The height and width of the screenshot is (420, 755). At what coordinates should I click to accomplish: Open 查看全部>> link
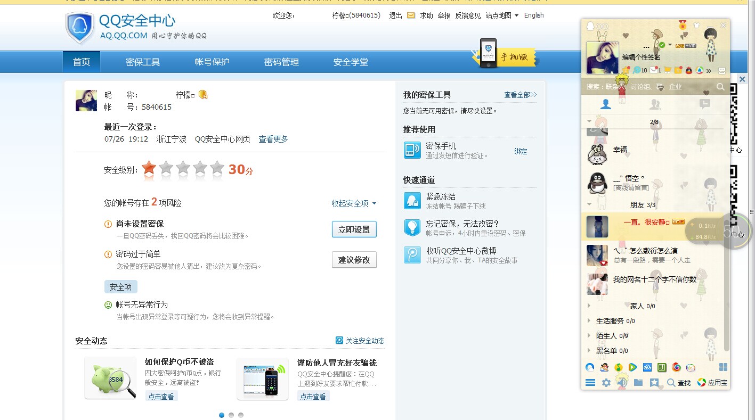click(x=521, y=95)
